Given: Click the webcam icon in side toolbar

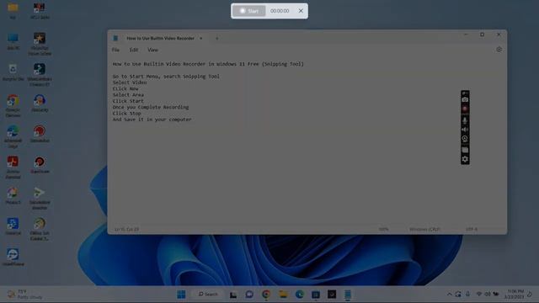Looking at the screenshot, I should (x=465, y=139).
